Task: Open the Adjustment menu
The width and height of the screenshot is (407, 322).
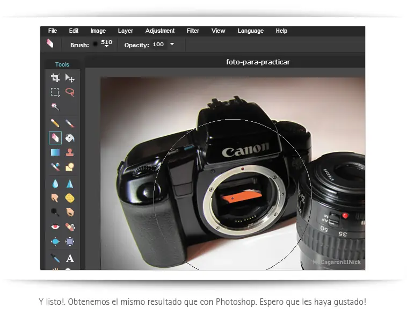Action: click(x=160, y=31)
